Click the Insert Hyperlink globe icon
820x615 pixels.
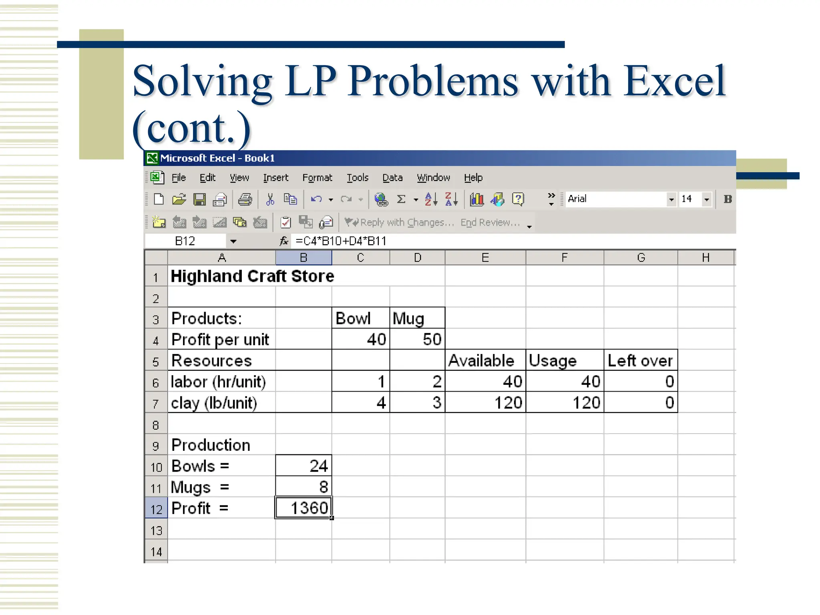click(381, 199)
